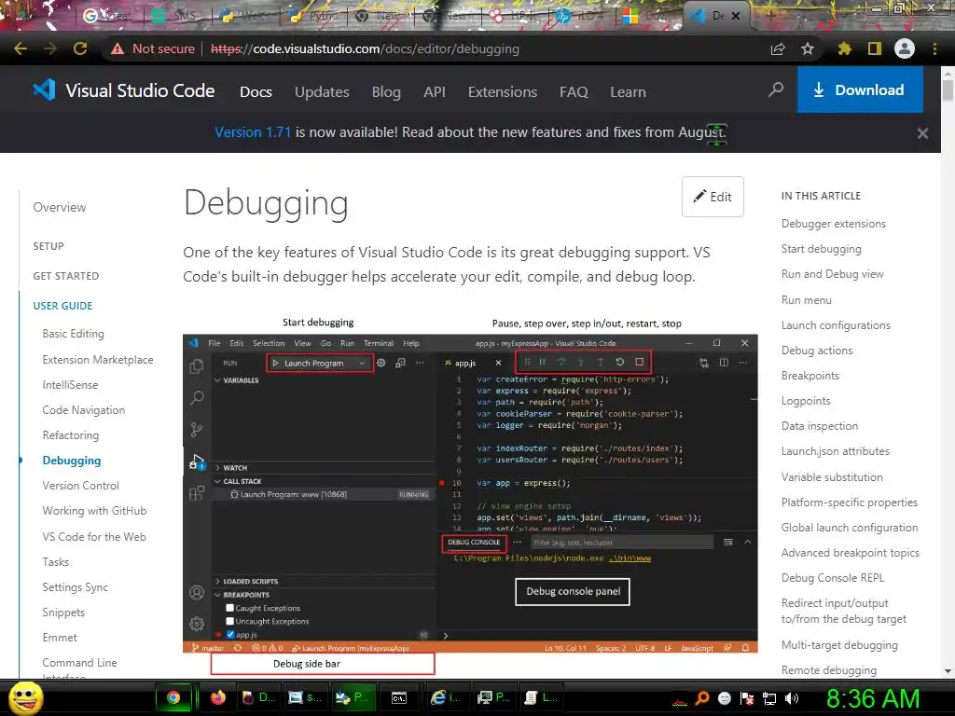Open Refactoring in the sidebar
The width and height of the screenshot is (955, 716).
click(x=71, y=435)
